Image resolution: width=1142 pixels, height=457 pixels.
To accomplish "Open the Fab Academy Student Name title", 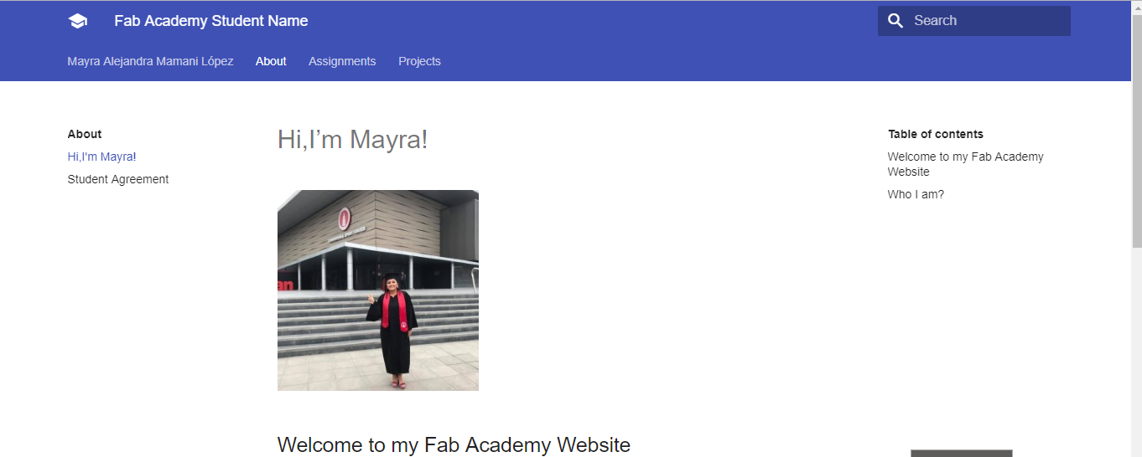I will (x=211, y=21).
